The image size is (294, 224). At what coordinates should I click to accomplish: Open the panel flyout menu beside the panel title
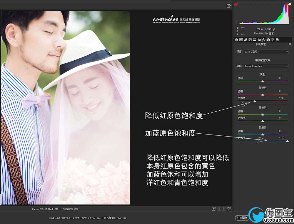pos(290,44)
